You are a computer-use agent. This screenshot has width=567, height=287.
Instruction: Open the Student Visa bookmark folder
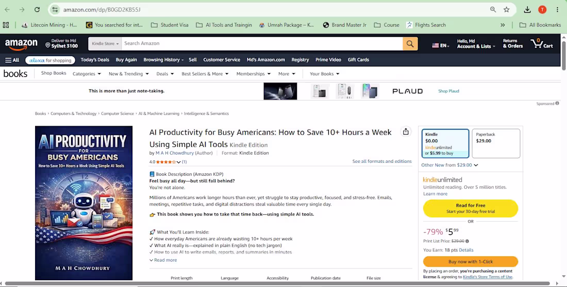pyautogui.click(x=170, y=25)
